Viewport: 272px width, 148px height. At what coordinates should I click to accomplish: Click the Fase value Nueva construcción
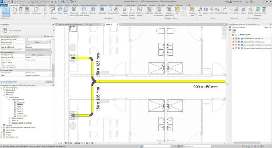coord(38,75)
